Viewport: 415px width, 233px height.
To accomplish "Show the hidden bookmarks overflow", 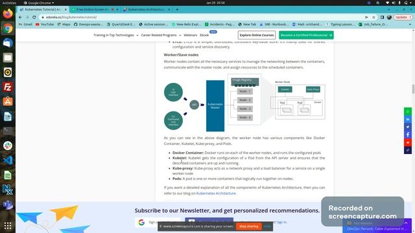I will [x=410, y=25].
